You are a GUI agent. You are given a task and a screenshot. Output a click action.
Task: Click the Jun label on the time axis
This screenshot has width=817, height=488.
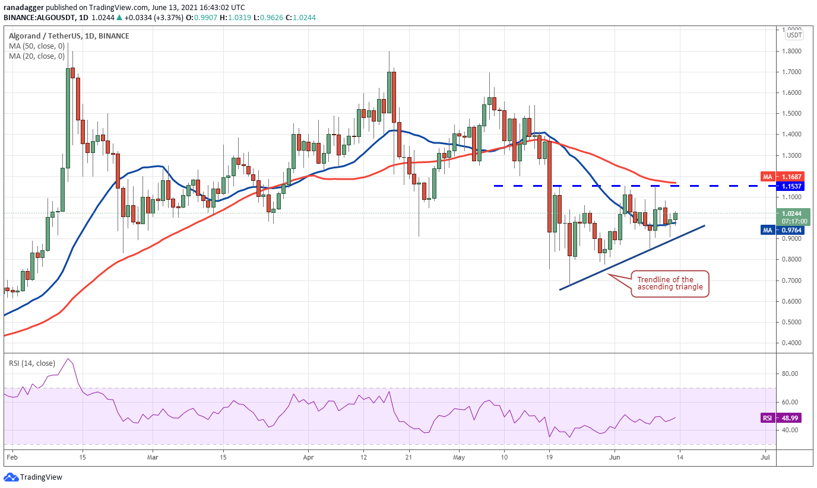pyautogui.click(x=615, y=458)
